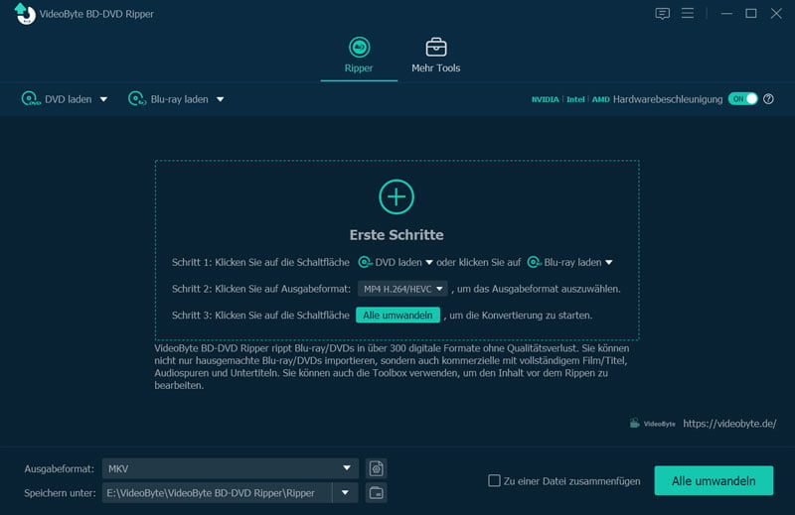Click the large plus icon to add disc
The image size is (795, 515).
point(397,196)
